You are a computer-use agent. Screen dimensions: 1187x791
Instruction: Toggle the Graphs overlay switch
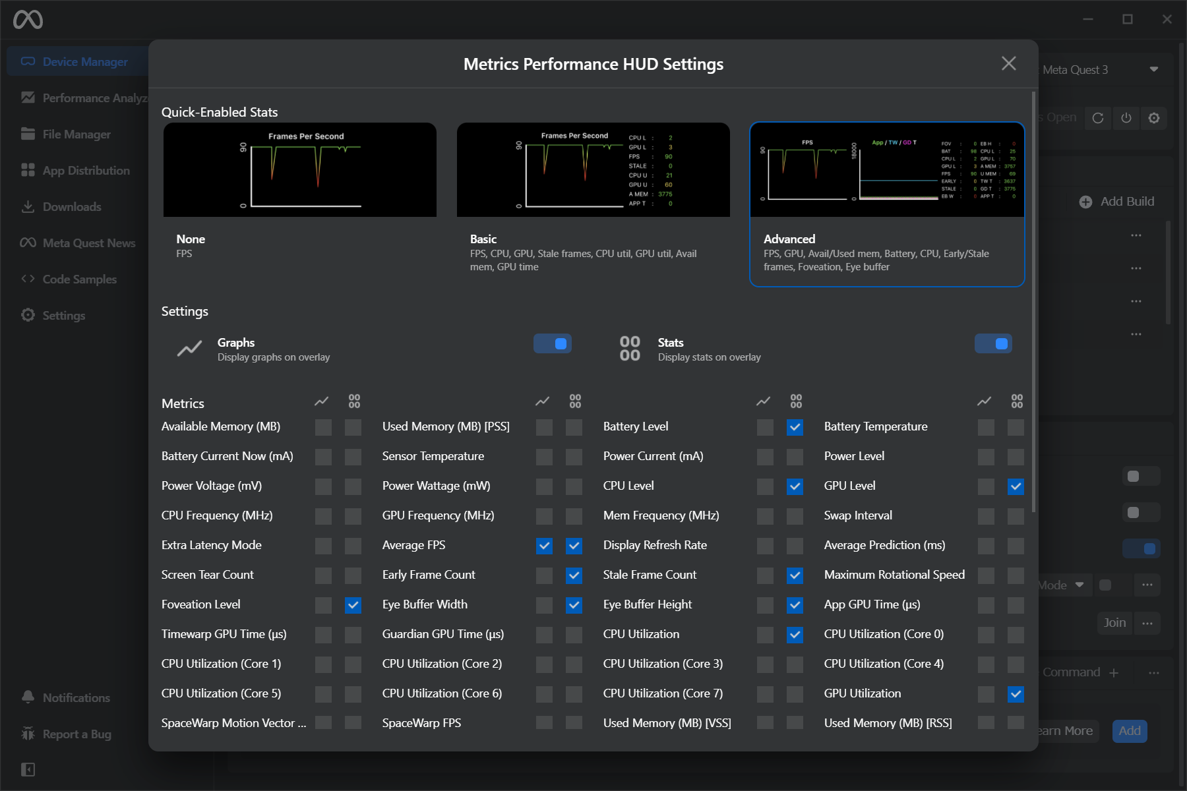(553, 343)
